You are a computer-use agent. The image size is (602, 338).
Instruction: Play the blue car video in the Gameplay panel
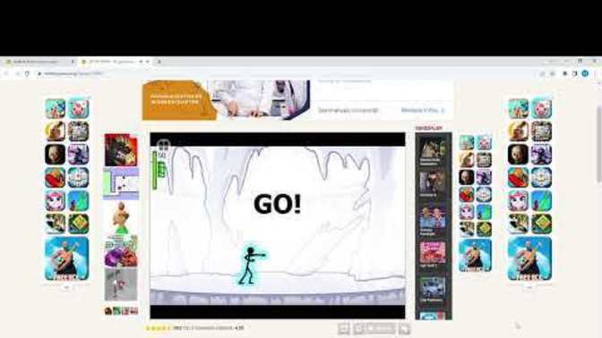click(x=433, y=287)
